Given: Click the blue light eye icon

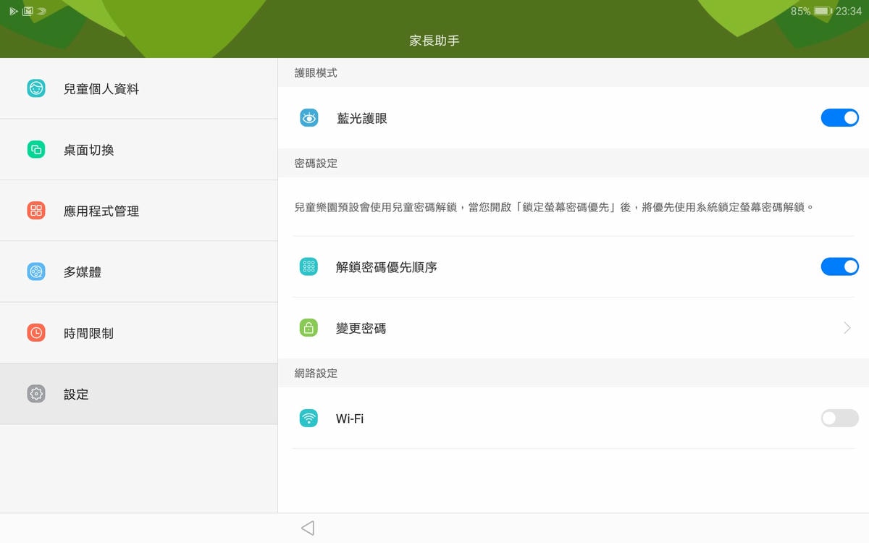Looking at the screenshot, I should [x=309, y=118].
